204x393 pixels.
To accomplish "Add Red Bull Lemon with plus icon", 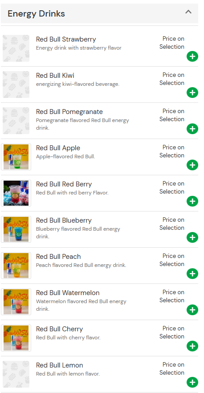I will pos(192,382).
